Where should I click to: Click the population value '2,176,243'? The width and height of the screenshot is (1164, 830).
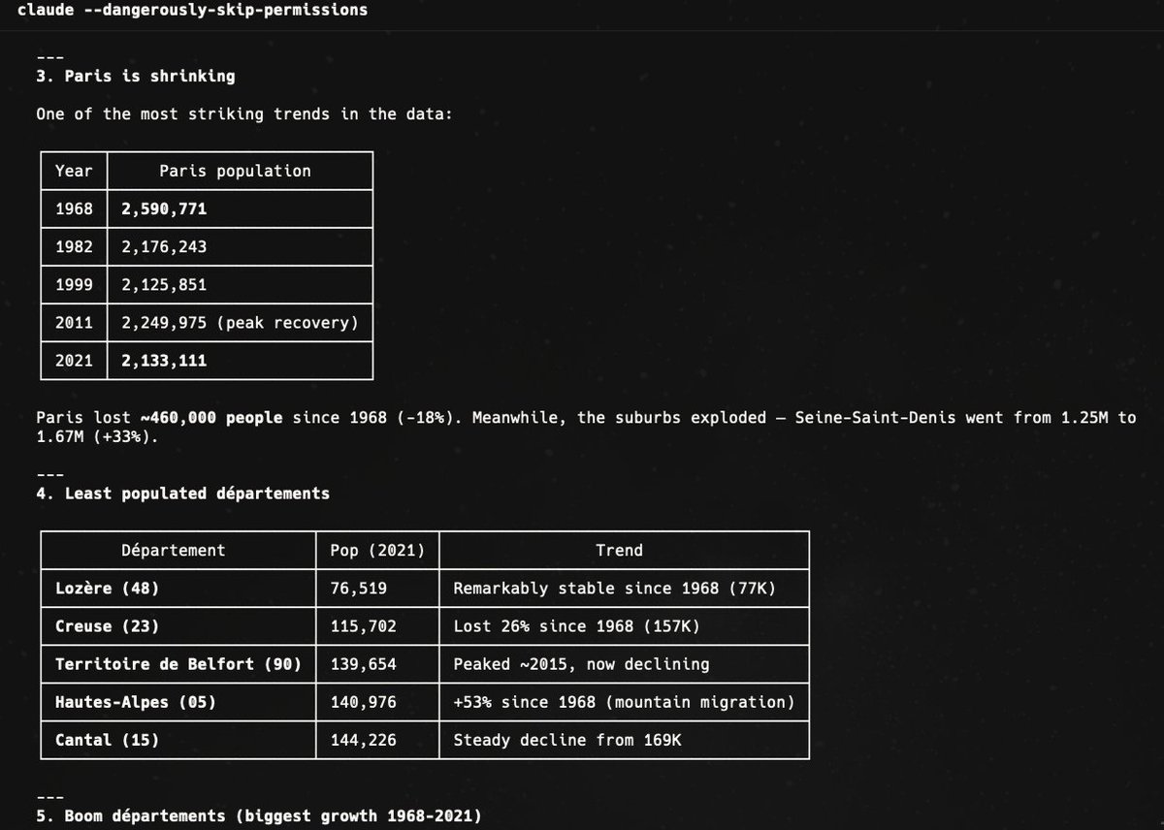point(164,246)
